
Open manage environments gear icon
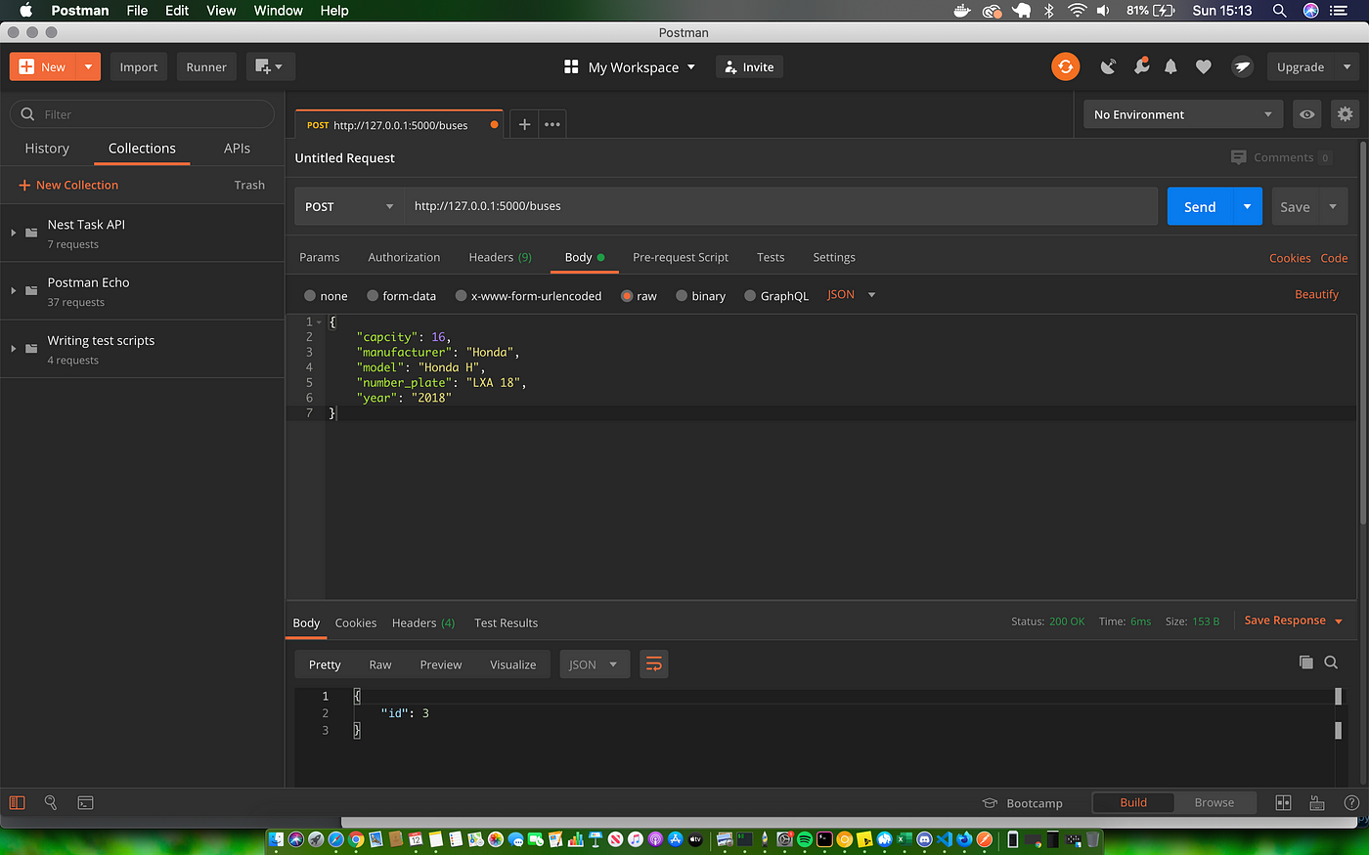[x=1345, y=114]
